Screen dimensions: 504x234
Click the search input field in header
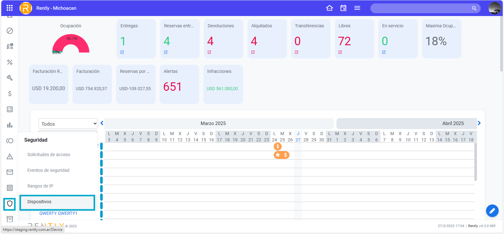[422, 8]
